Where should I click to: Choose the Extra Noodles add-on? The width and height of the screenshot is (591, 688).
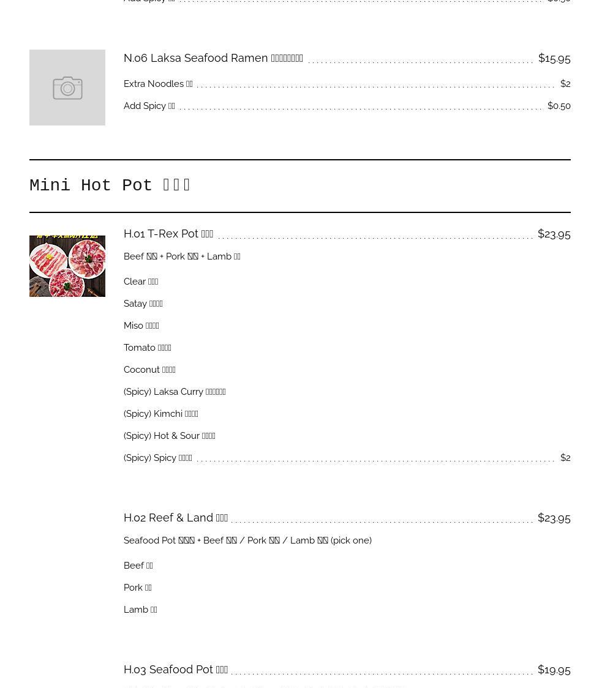(x=158, y=84)
